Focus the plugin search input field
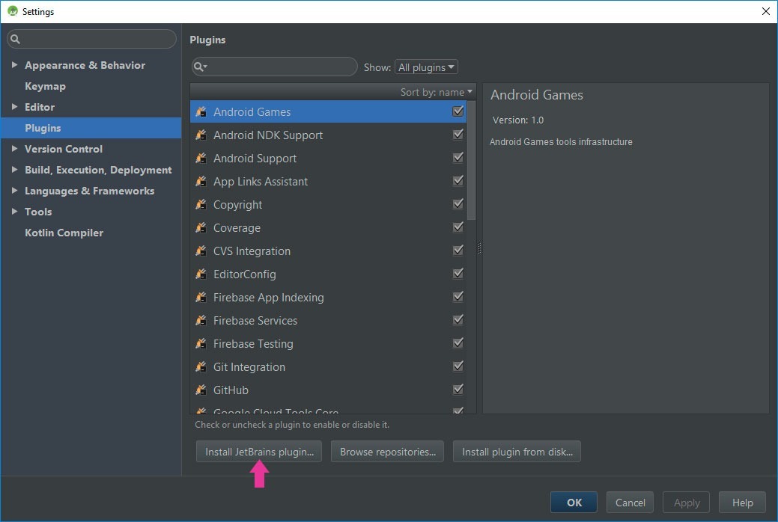The image size is (778, 522). click(x=274, y=67)
